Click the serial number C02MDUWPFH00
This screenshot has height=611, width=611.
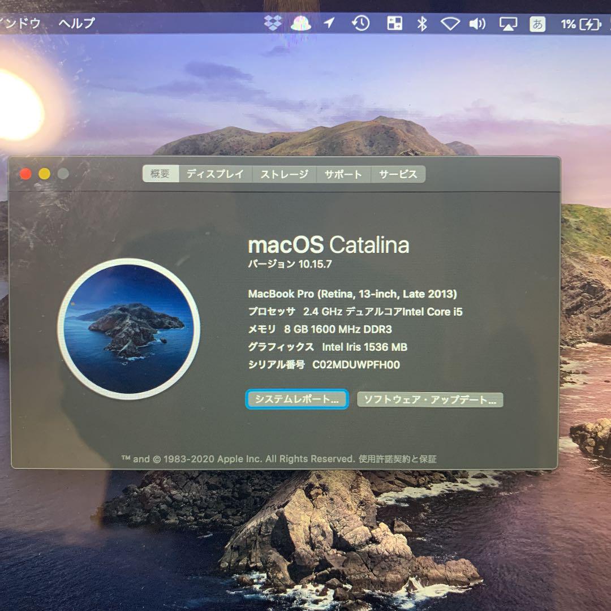click(356, 365)
